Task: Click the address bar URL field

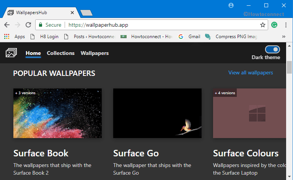Action: [x=151, y=25]
